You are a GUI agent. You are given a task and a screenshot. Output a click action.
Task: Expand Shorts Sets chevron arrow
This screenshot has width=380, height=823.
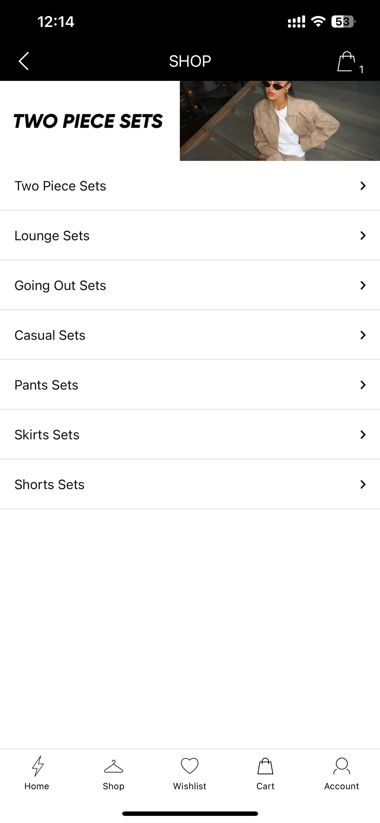tap(363, 484)
